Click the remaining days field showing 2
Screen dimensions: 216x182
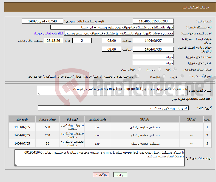pos(82,40)
